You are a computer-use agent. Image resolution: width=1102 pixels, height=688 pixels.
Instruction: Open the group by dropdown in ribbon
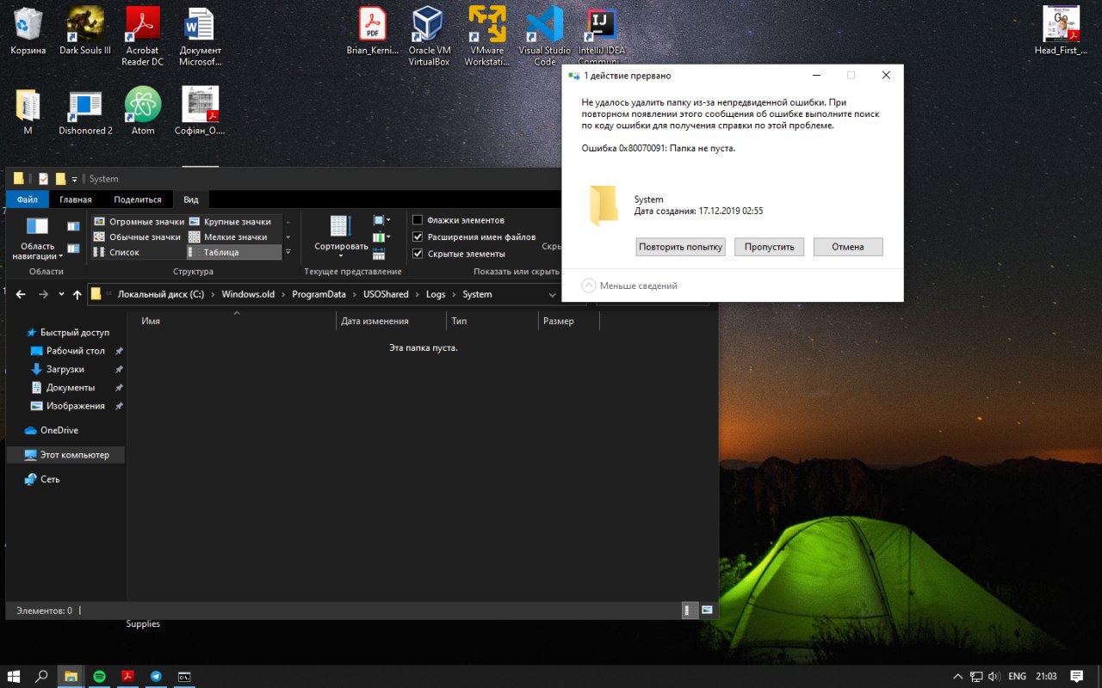click(x=381, y=220)
